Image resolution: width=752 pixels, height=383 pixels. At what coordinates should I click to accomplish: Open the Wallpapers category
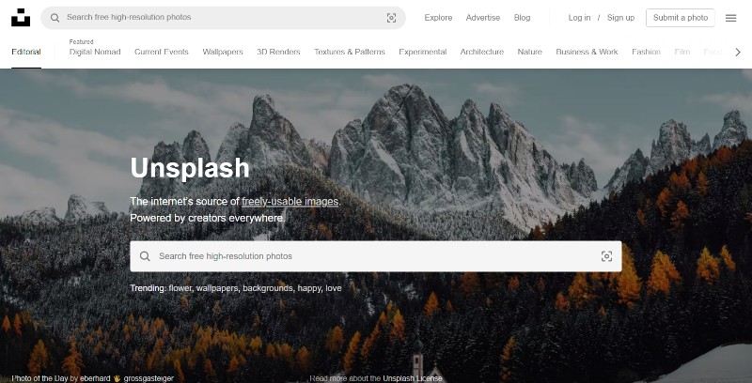[x=223, y=52]
